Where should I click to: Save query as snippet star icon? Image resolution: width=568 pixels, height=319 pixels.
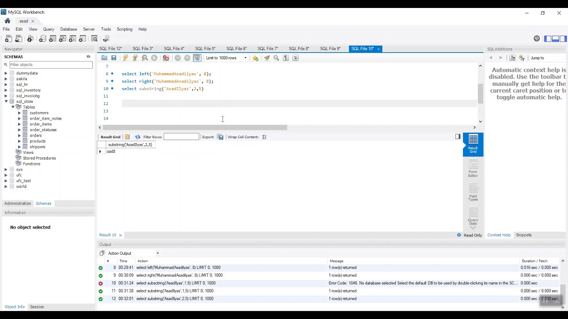pos(256,58)
